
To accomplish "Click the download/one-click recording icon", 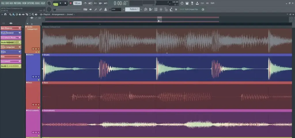I will point(197,3).
